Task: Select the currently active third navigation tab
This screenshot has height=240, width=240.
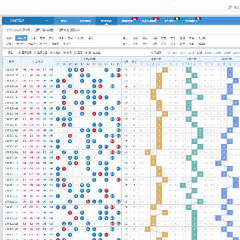Action: tap(107, 21)
